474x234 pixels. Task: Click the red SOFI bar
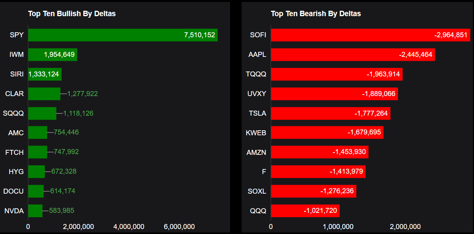tap(370, 35)
